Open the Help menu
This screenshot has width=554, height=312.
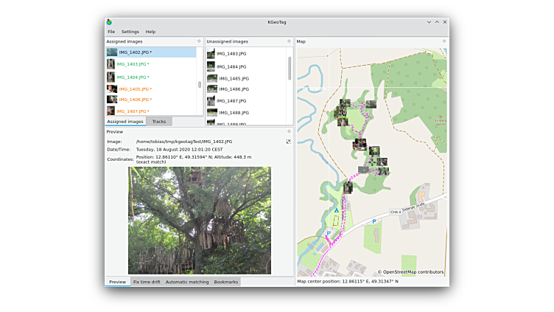(150, 32)
